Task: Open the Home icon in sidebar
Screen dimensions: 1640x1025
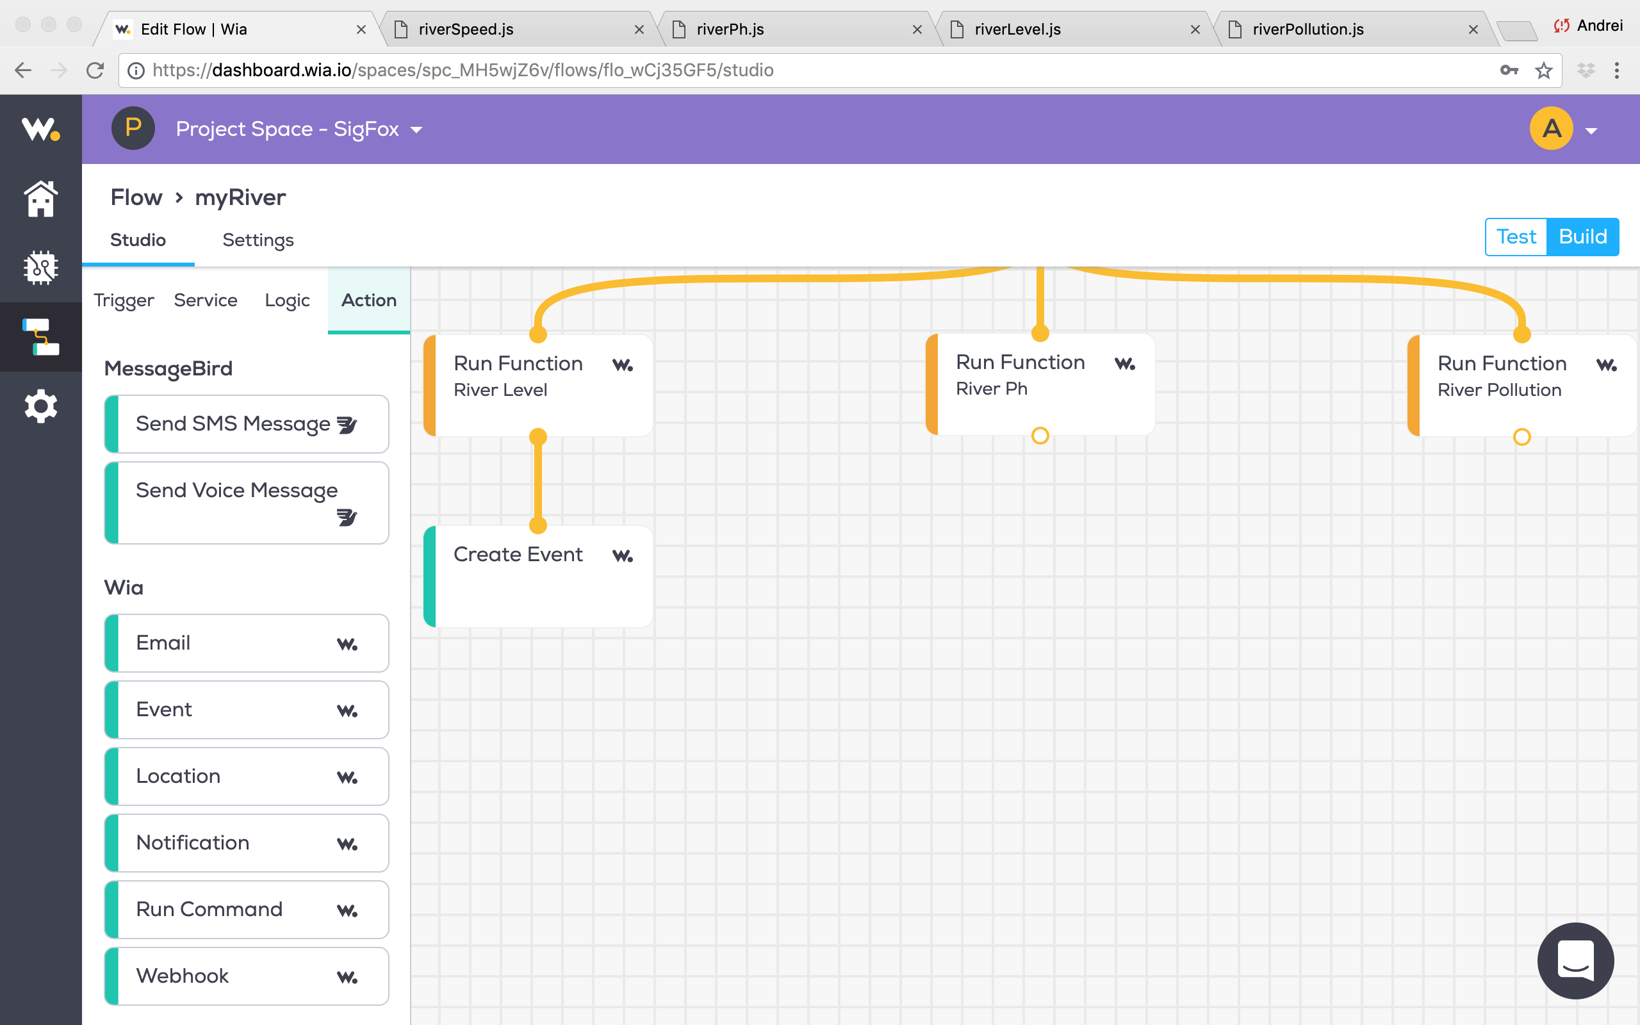Action: 40,199
